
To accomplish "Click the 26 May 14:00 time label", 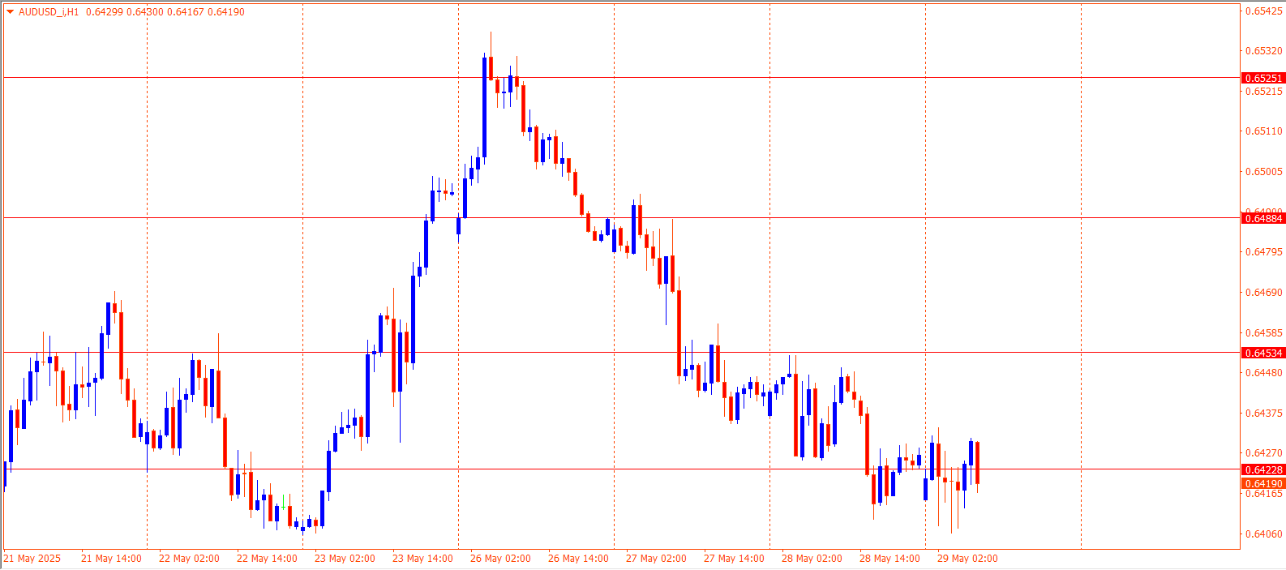I will [578, 559].
